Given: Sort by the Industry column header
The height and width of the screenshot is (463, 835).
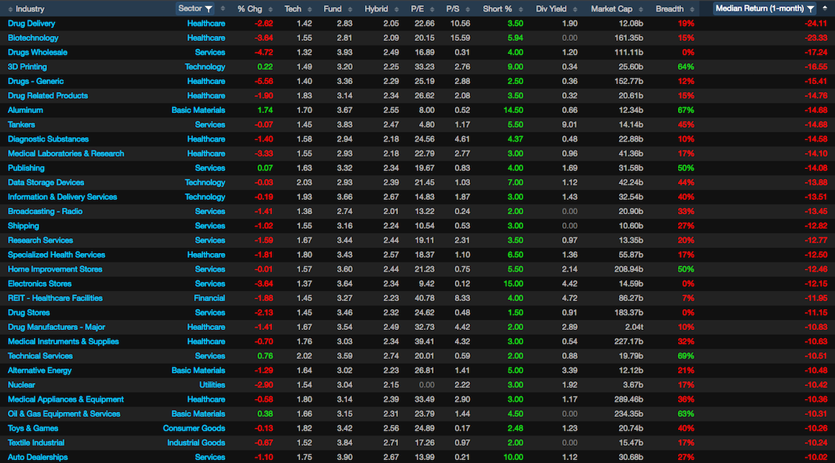Looking at the screenshot, I should 30,9.
